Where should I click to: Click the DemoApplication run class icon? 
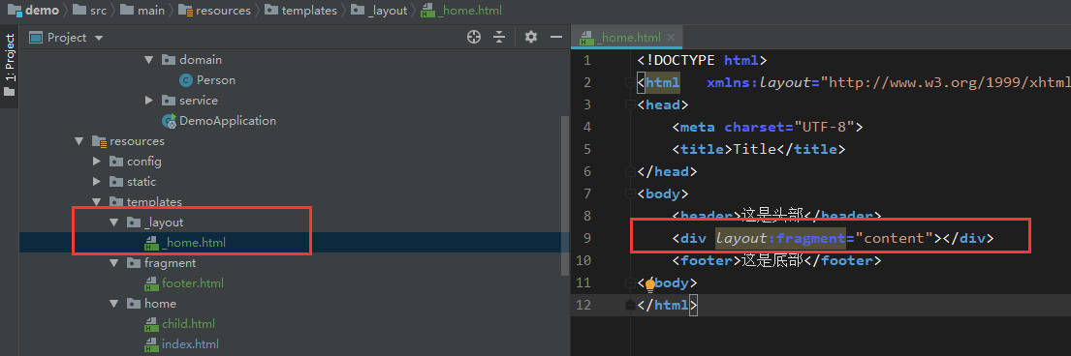click(x=169, y=121)
